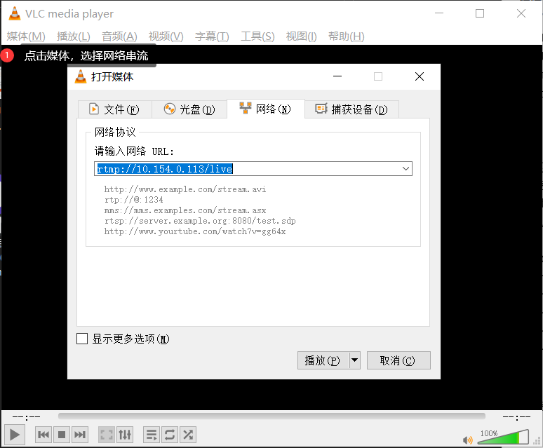Toggle shuffle random playback icon
This screenshot has height=448, width=543.
pos(188,435)
